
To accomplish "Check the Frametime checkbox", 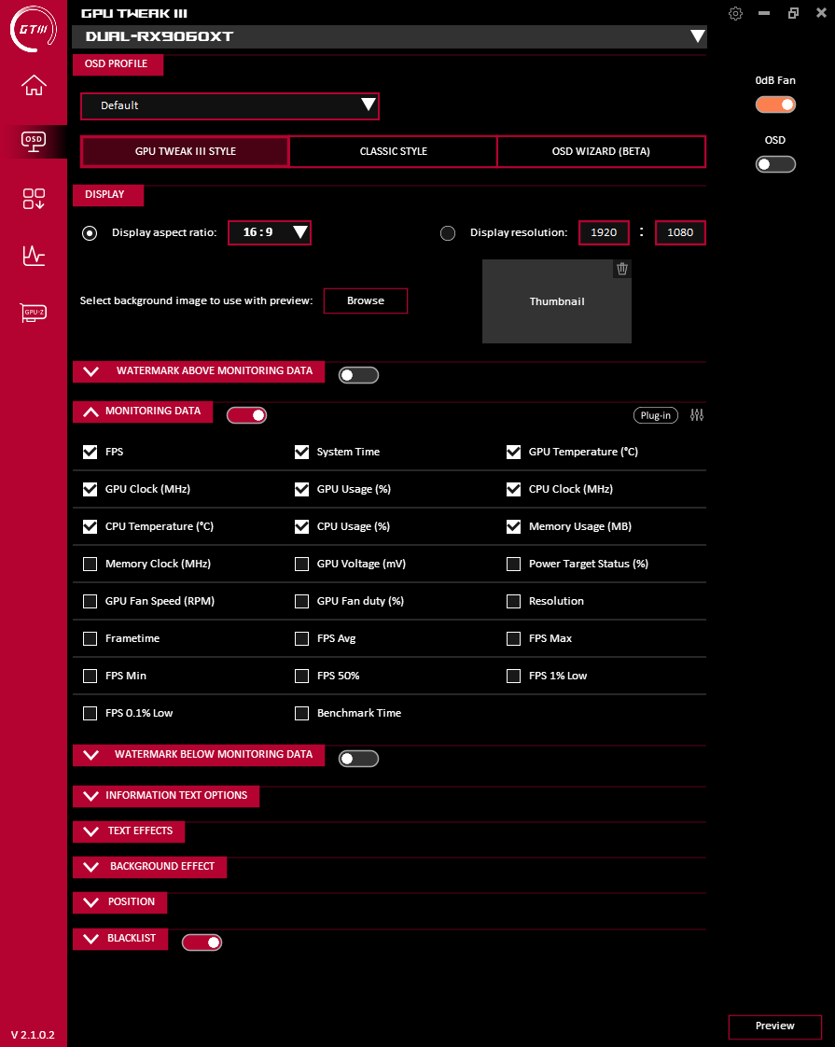I will (x=90, y=639).
